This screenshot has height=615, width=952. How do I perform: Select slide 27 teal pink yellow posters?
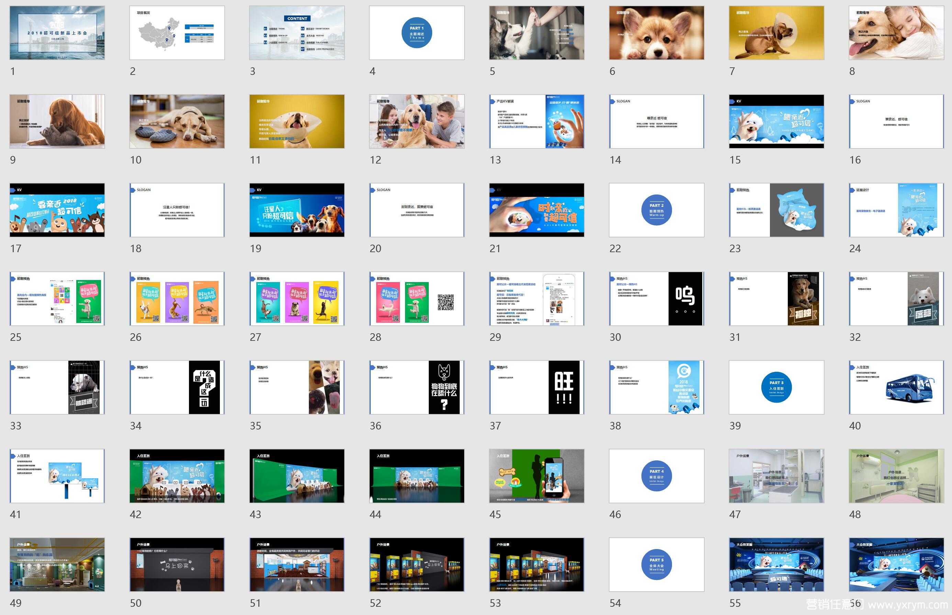297,299
